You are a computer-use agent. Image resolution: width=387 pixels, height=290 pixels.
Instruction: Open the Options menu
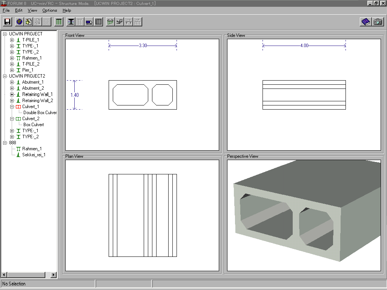(x=49, y=11)
